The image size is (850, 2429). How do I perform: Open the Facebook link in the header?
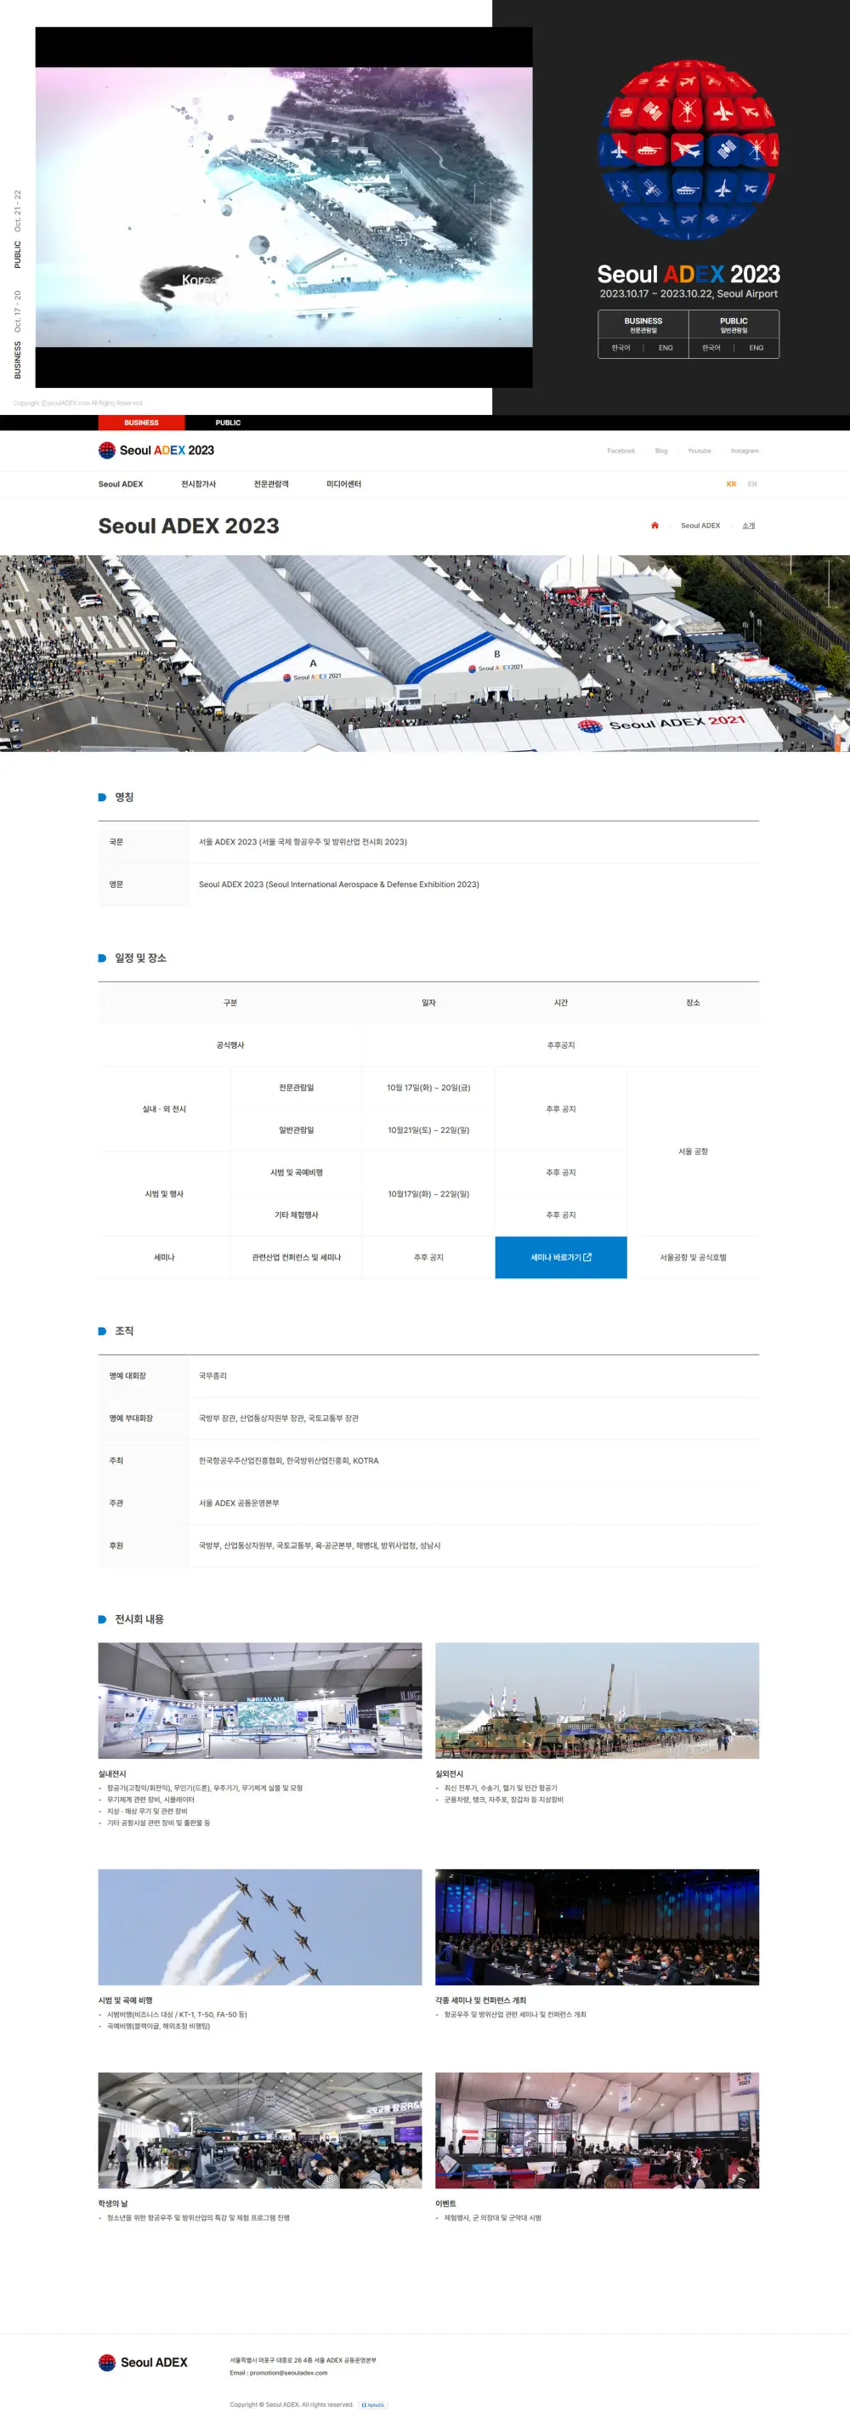(621, 451)
